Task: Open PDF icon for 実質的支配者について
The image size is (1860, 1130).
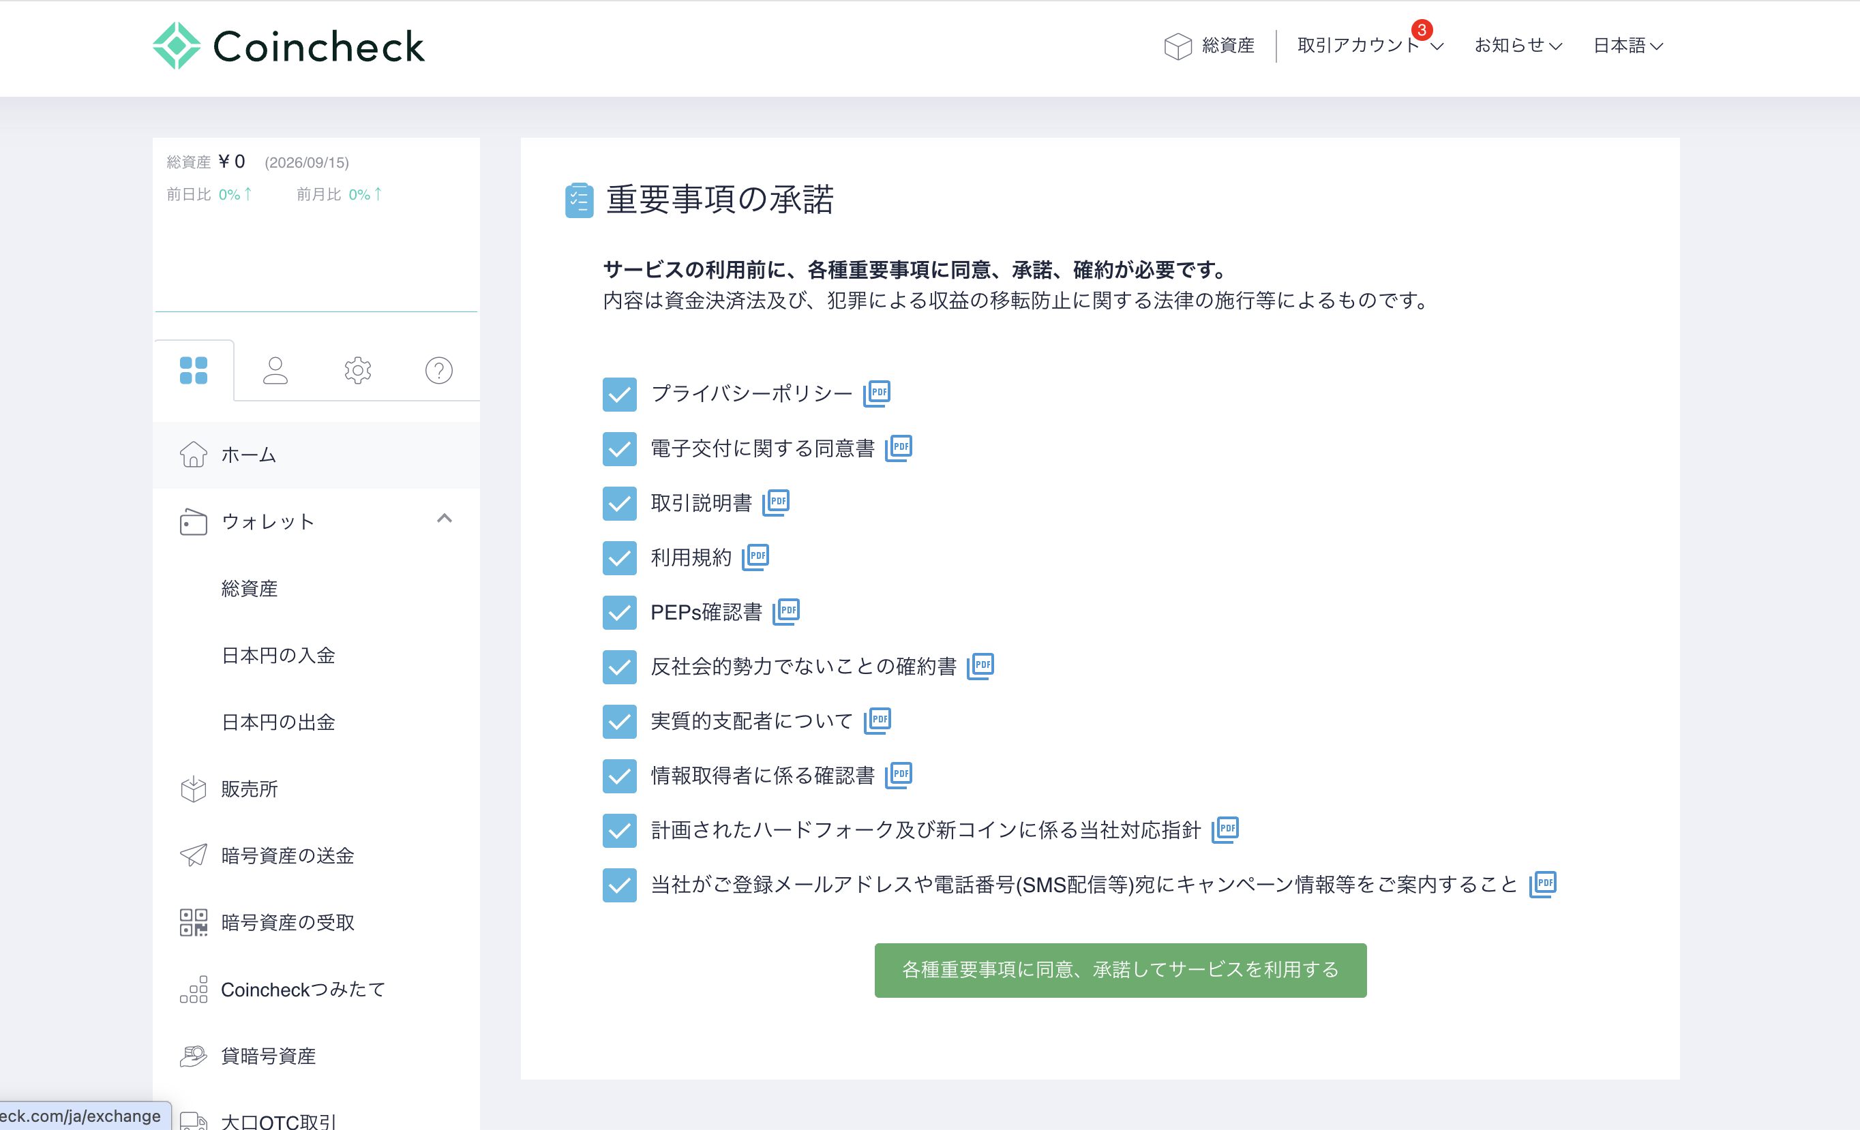Action: click(x=877, y=721)
